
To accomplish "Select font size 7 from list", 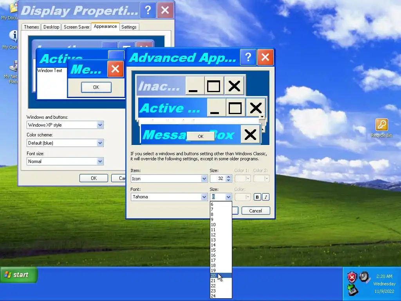I will click(221, 209).
